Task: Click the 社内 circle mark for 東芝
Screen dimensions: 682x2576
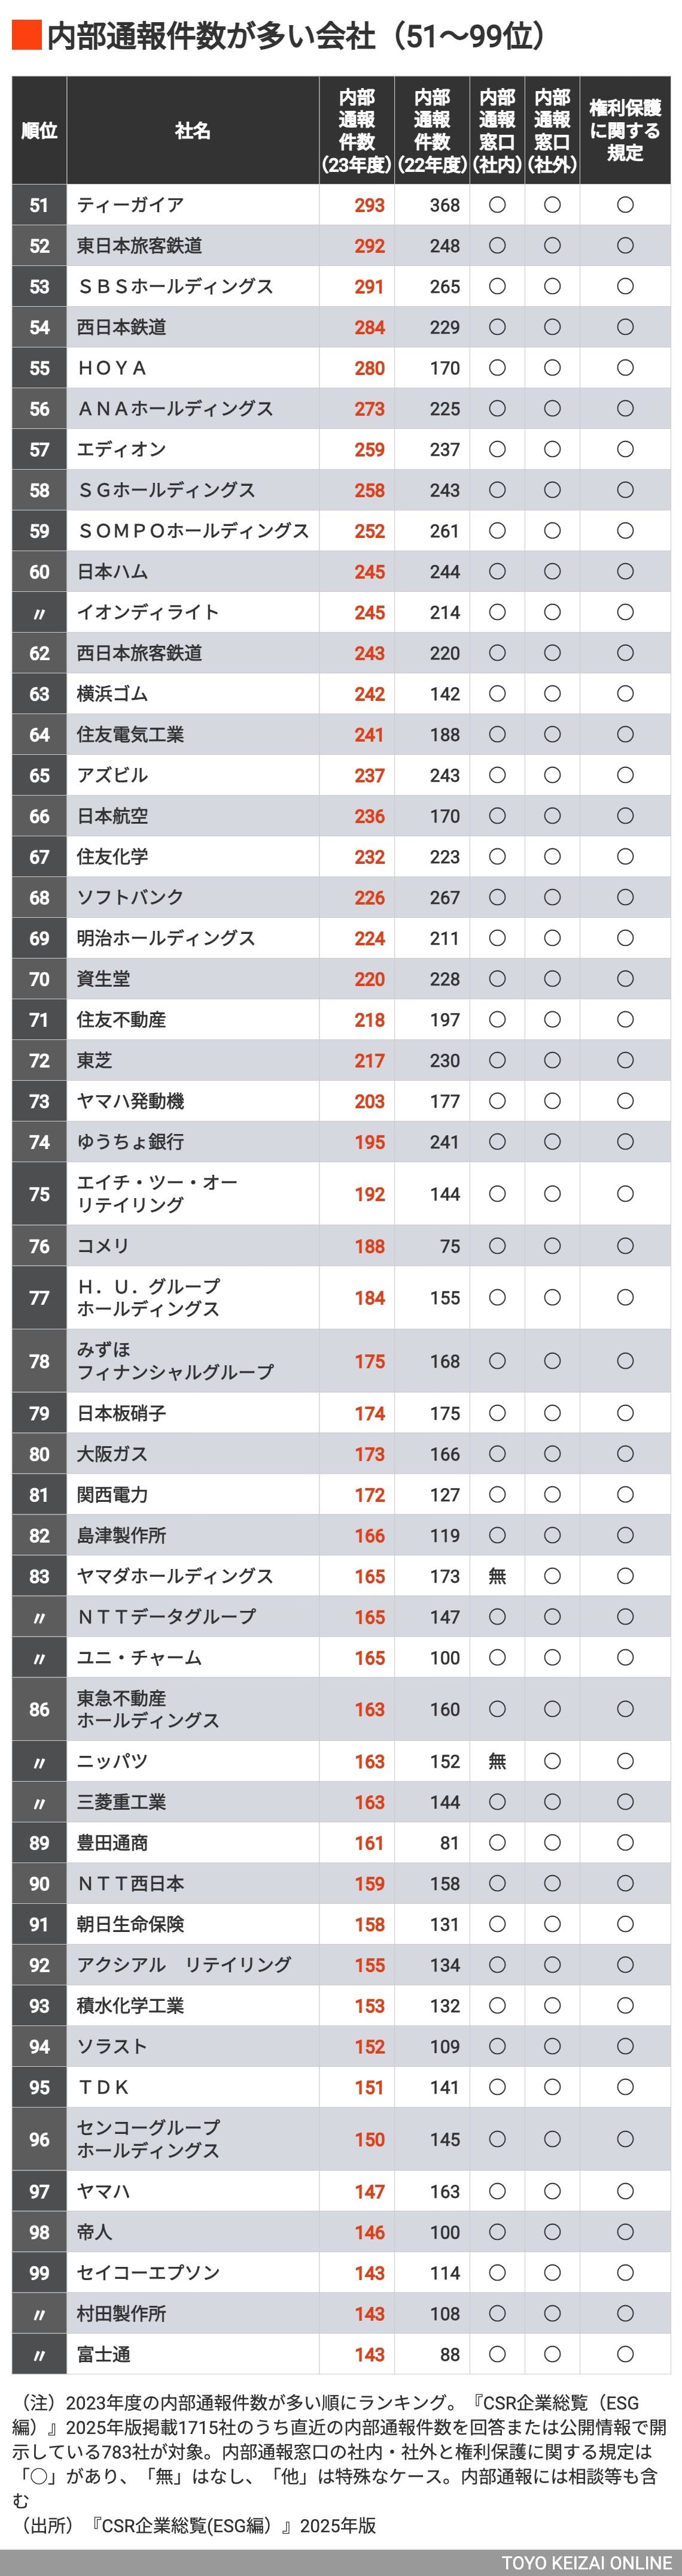Action: pos(497,1061)
